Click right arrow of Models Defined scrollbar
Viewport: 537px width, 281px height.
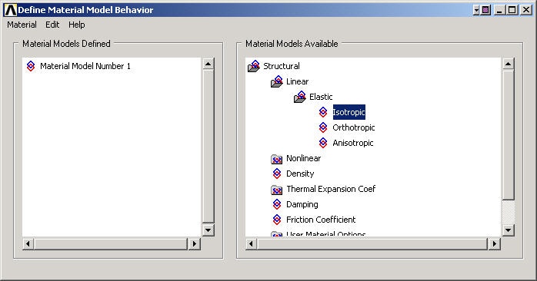coord(194,243)
